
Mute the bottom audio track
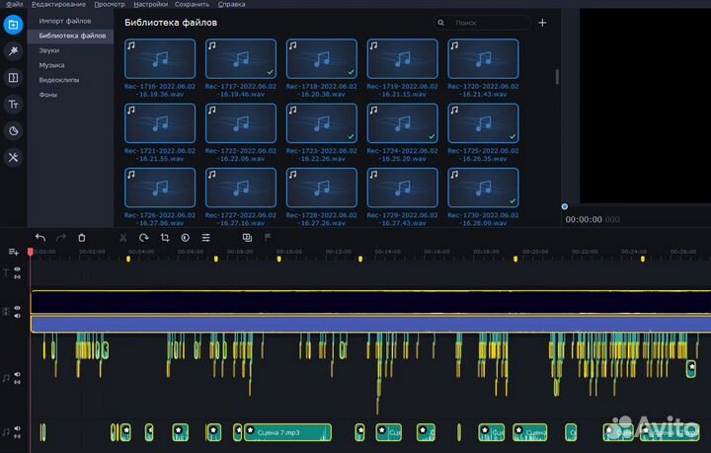tap(17, 429)
